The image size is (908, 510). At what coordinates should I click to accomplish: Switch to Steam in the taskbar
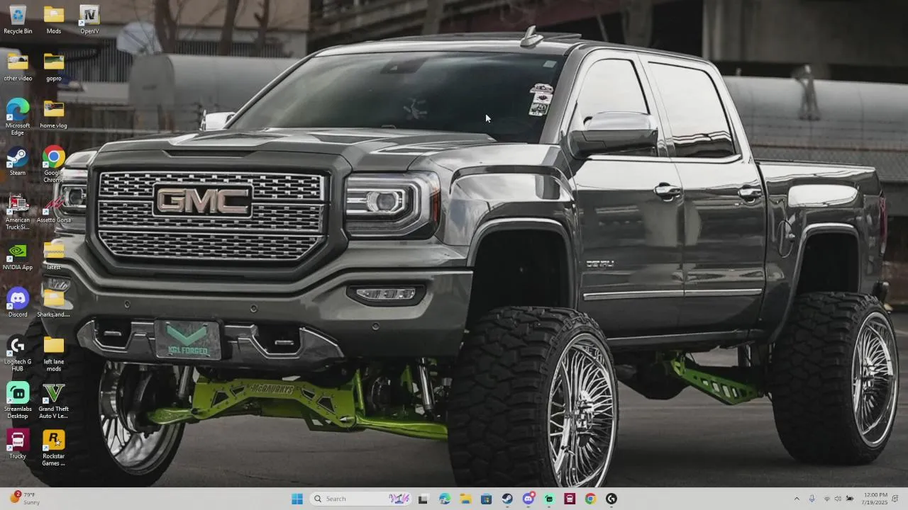pos(507,499)
